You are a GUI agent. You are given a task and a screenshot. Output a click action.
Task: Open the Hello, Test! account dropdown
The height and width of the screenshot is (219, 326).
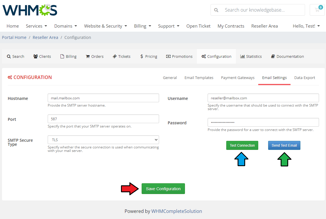[306, 26]
